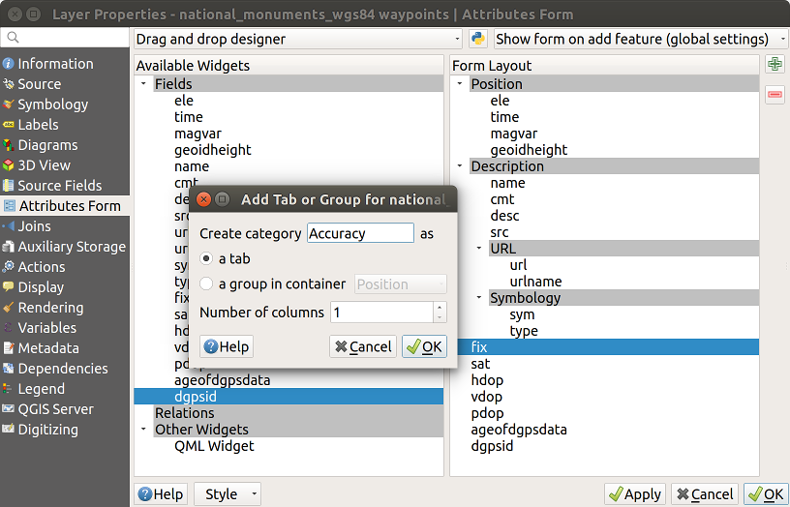The width and height of the screenshot is (790, 507).
Task: Go to QGIS Server settings
Action: (55, 409)
